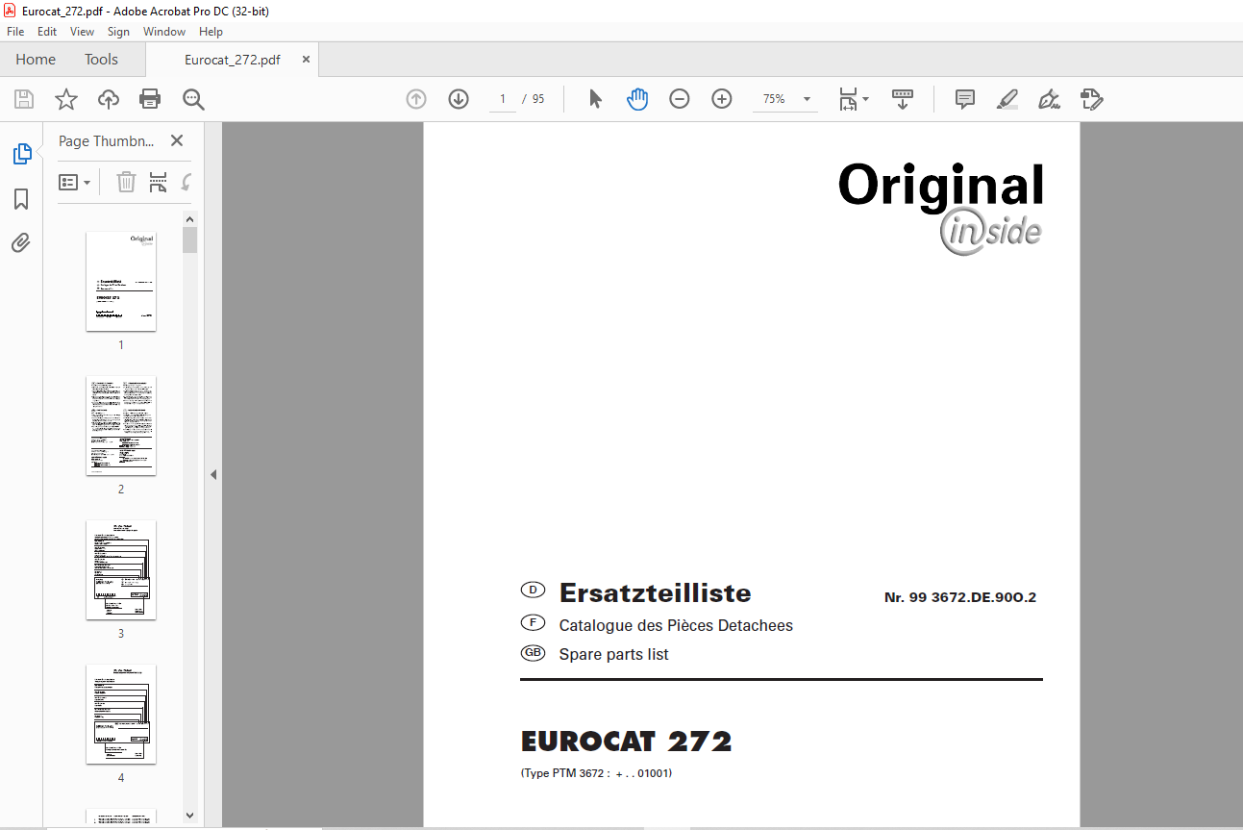Open the Edit menu

47,32
